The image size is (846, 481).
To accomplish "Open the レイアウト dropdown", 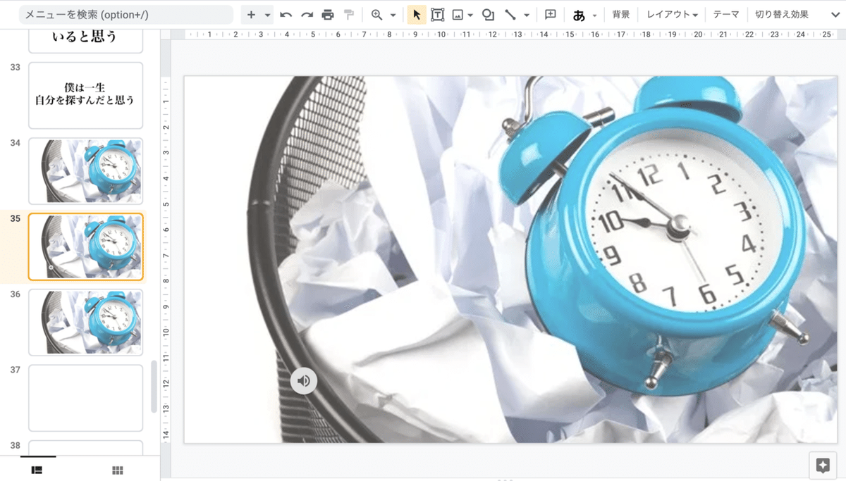I will coord(672,15).
